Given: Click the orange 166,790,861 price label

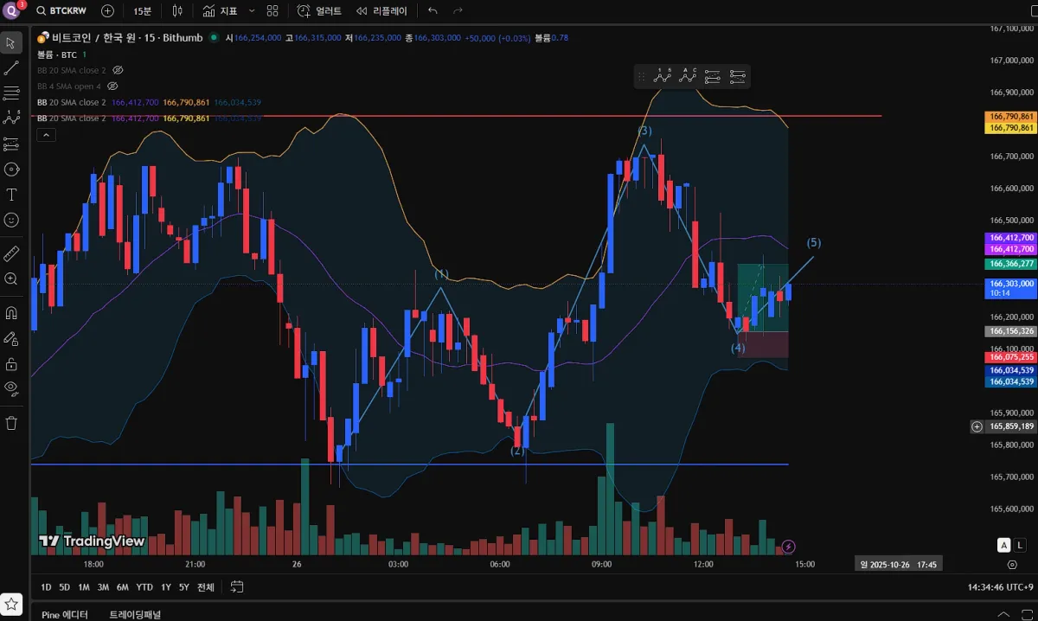Looking at the screenshot, I should [x=1010, y=116].
